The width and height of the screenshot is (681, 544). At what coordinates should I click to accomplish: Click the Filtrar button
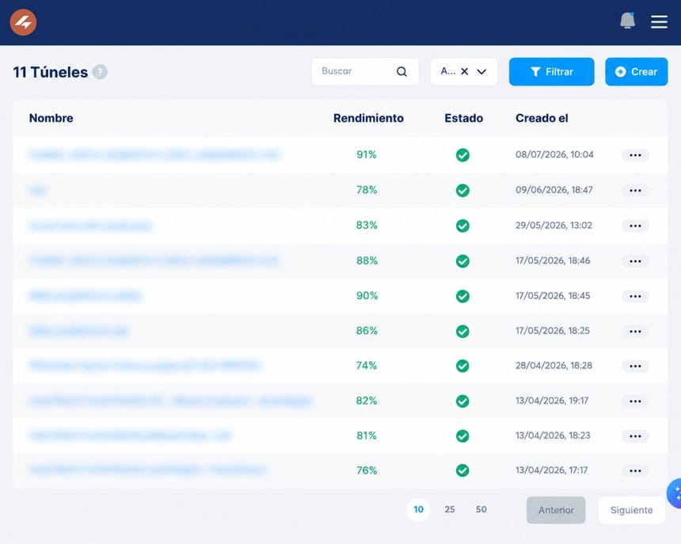552,71
